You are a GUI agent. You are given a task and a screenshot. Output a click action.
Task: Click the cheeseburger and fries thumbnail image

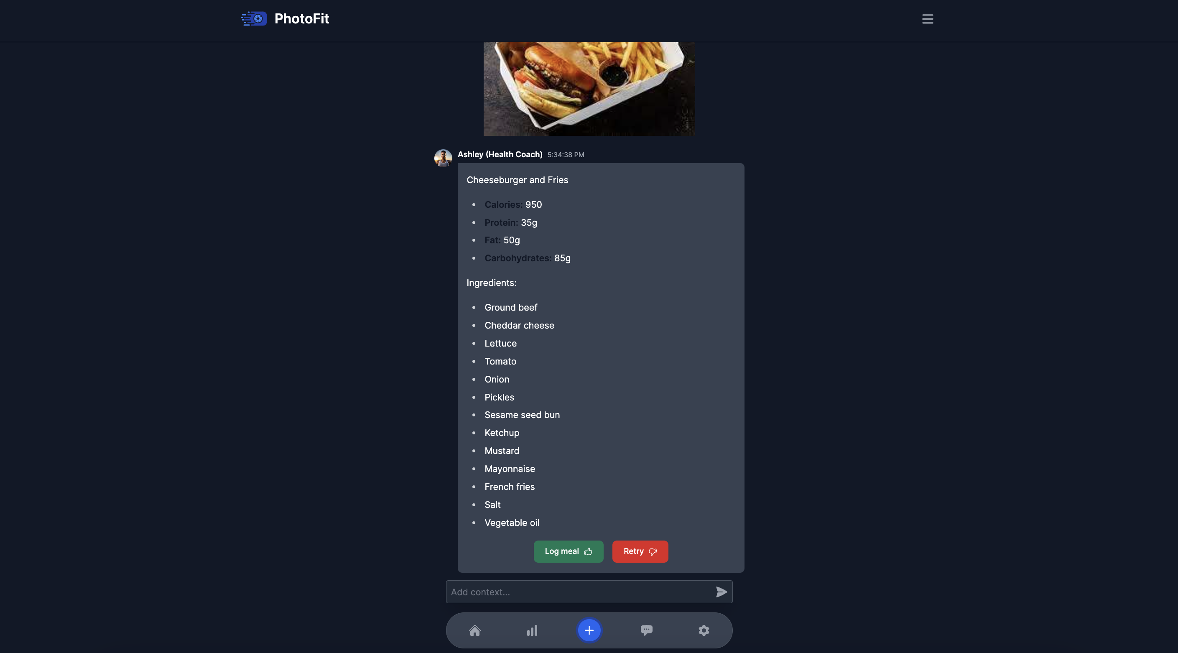point(589,89)
